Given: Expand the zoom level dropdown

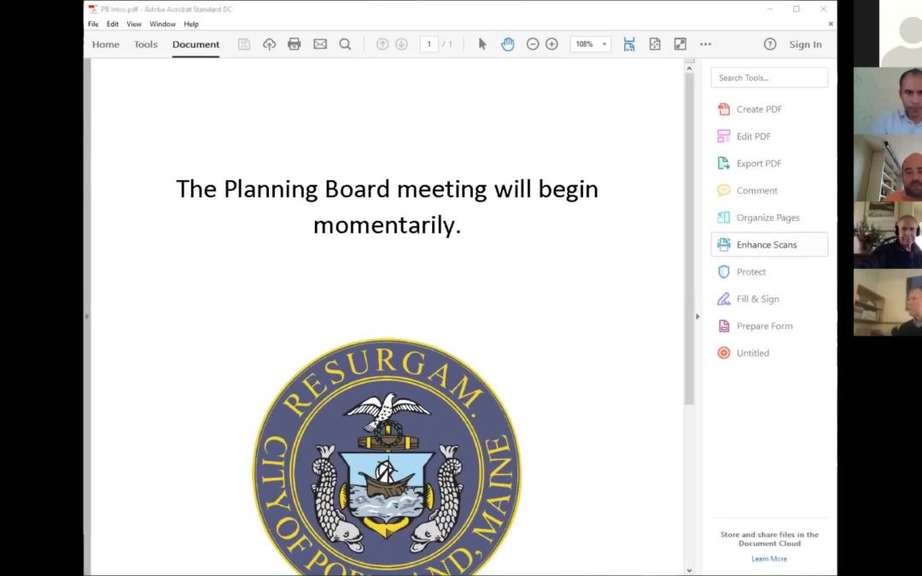Looking at the screenshot, I should click(604, 44).
